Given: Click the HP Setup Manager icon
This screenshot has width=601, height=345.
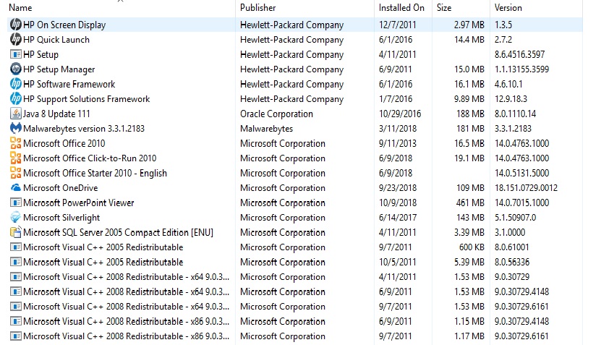Looking at the screenshot, I should pyautogui.click(x=16, y=69).
